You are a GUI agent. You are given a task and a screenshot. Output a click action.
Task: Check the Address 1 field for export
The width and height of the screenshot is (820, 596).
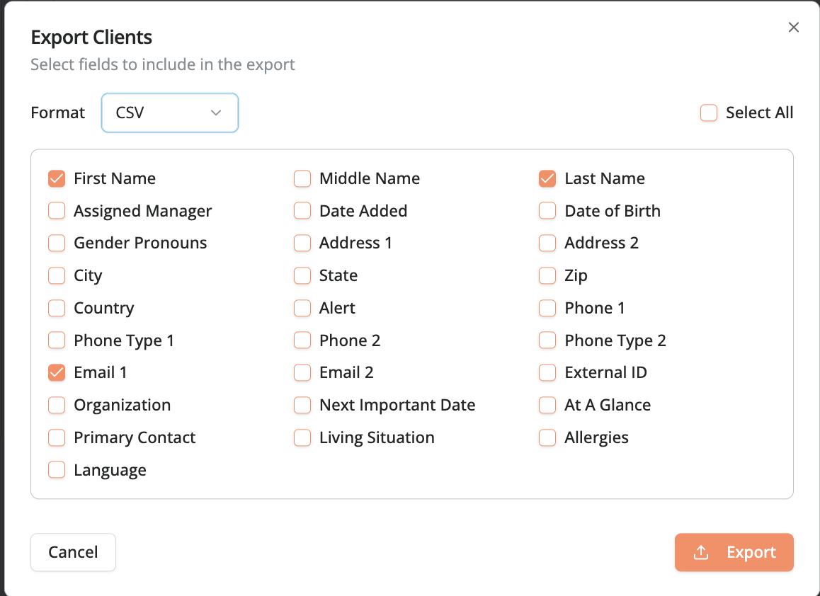tap(302, 243)
